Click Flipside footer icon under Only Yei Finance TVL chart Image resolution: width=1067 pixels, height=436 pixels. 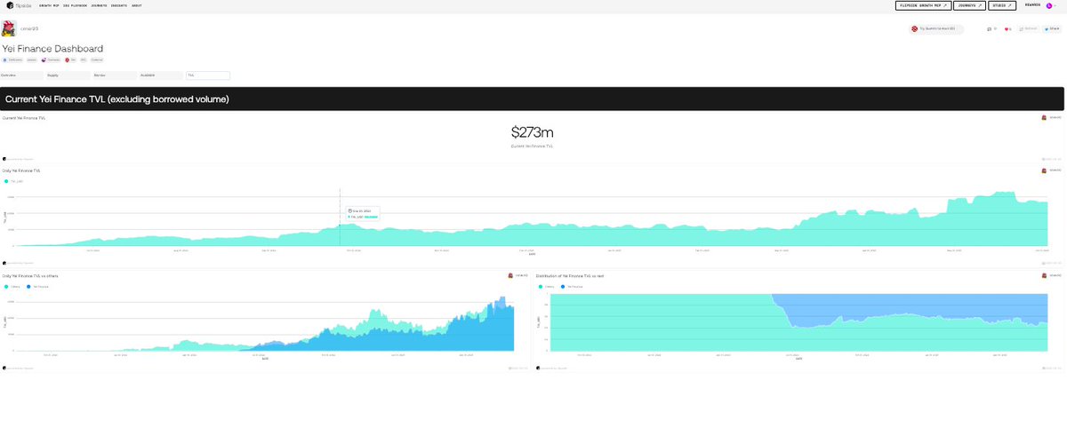coord(4,263)
